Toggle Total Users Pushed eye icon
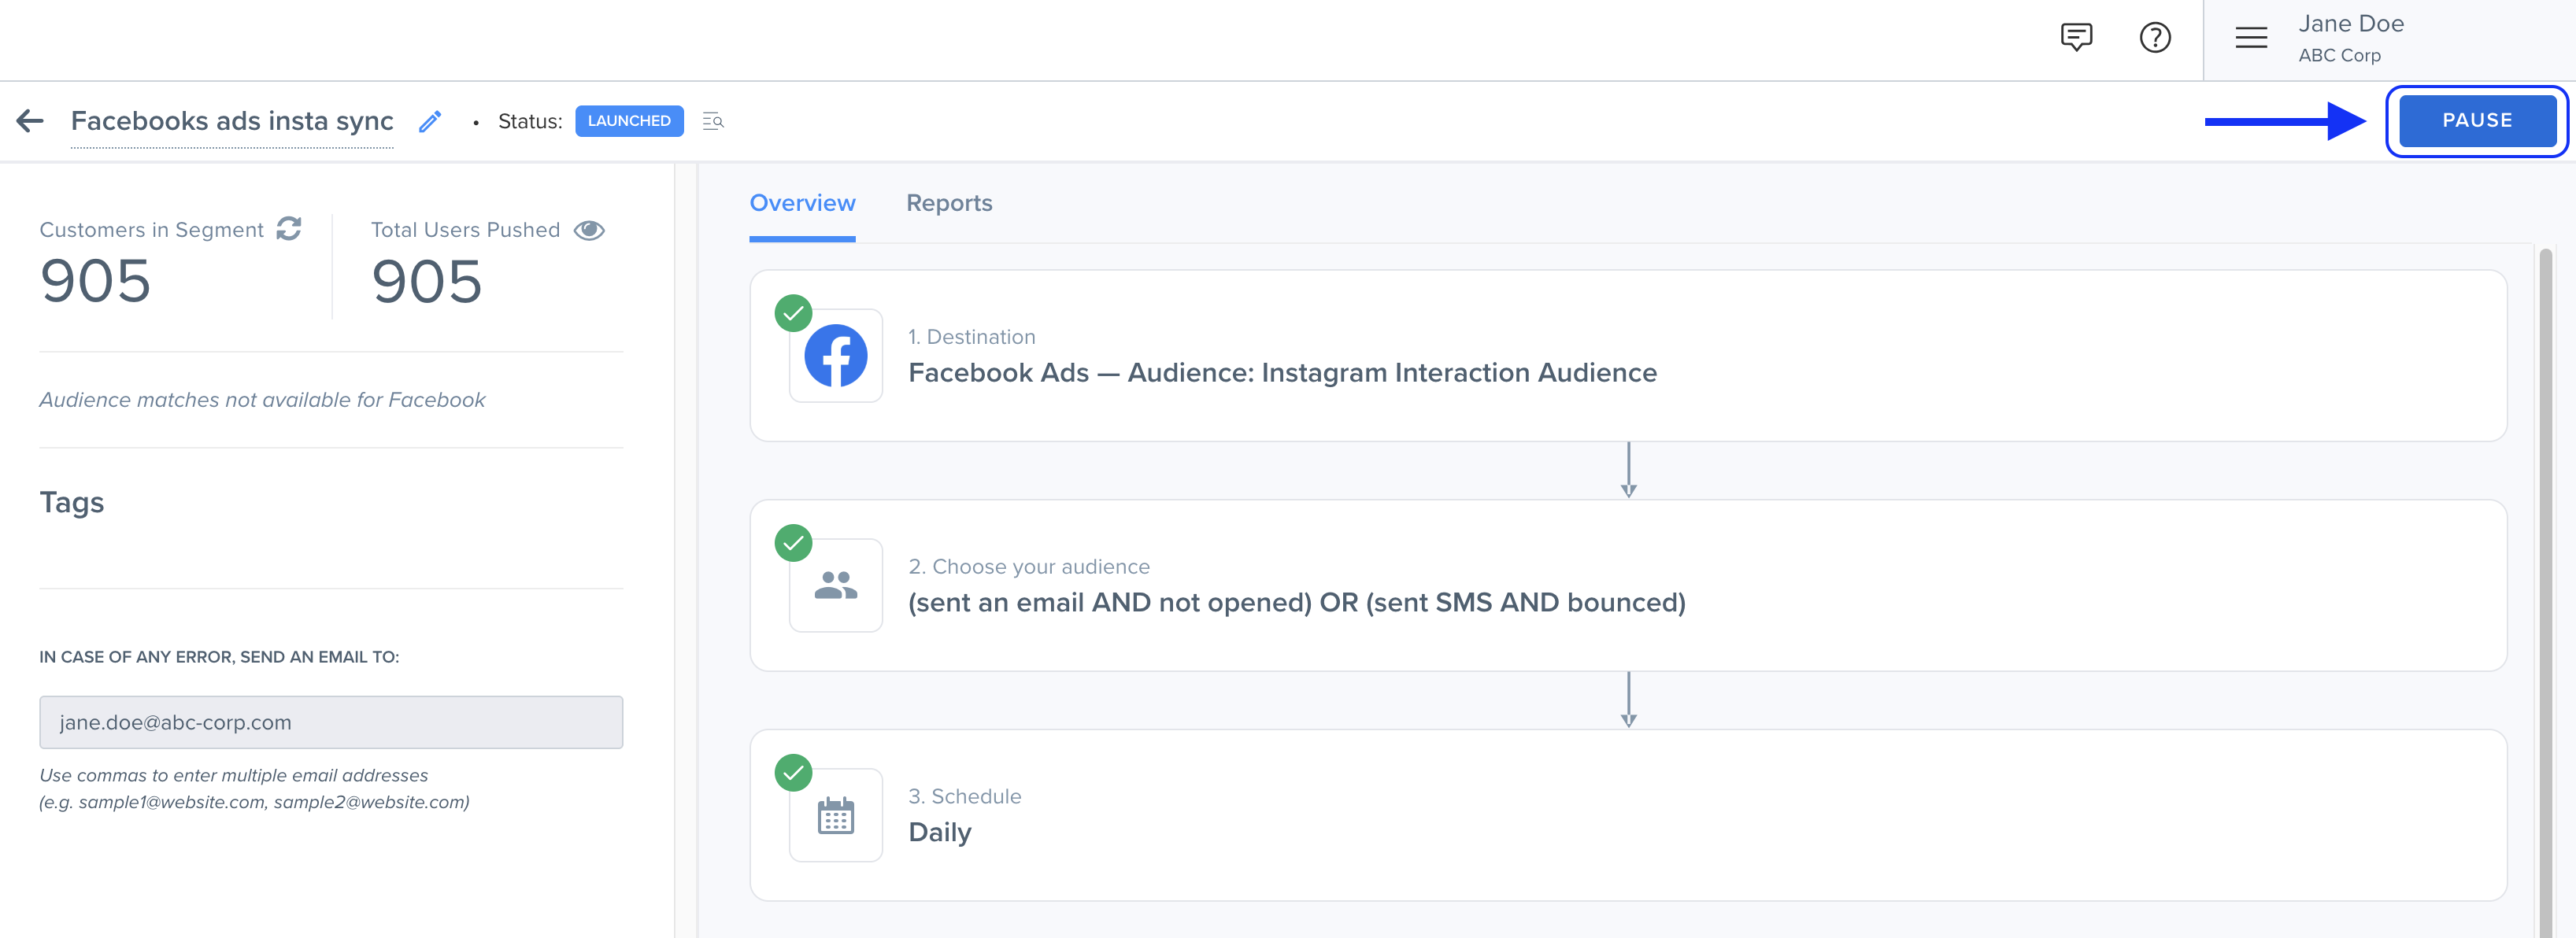Screen dimensions: 2576x938 click(589, 230)
